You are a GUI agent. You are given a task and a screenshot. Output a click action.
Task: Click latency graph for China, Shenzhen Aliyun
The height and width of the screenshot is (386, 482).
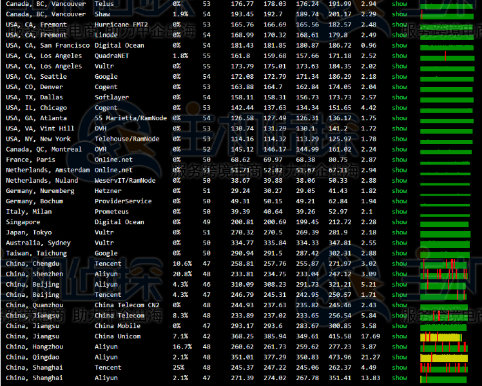pyautogui.click(x=445, y=274)
